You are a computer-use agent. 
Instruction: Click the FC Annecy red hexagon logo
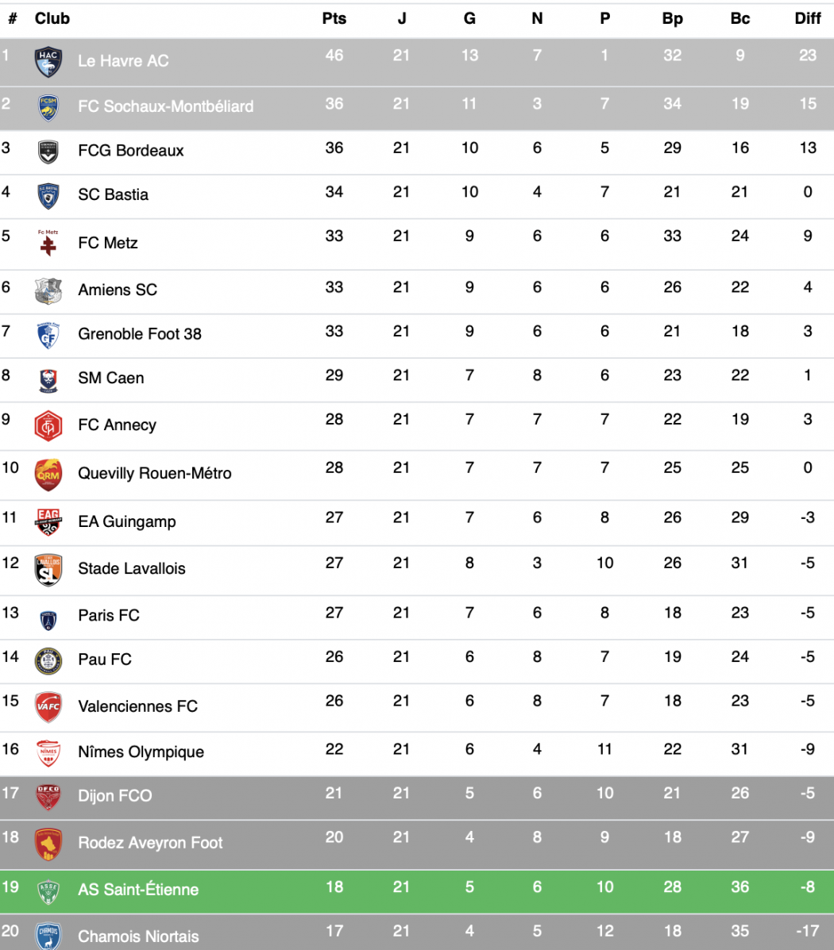pos(48,425)
